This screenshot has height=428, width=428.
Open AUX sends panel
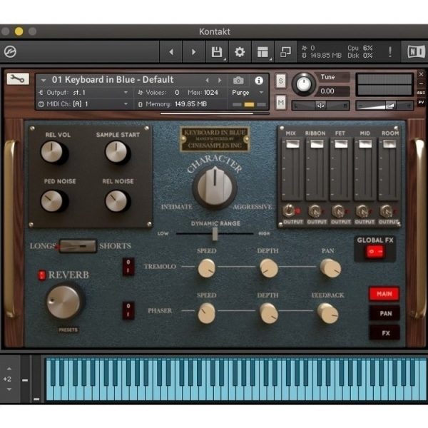point(421,93)
